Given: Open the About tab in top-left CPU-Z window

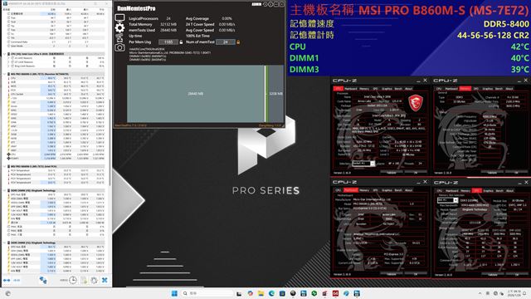Looking at the screenshot, I should (x=409, y=89).
